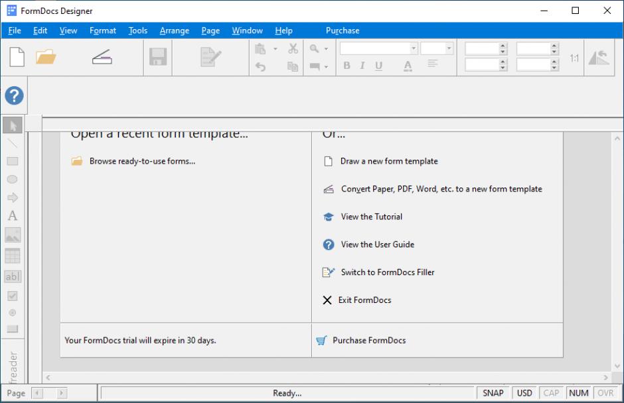
Task: Click the Copy pages icon
Action: [x=293, y=66]
